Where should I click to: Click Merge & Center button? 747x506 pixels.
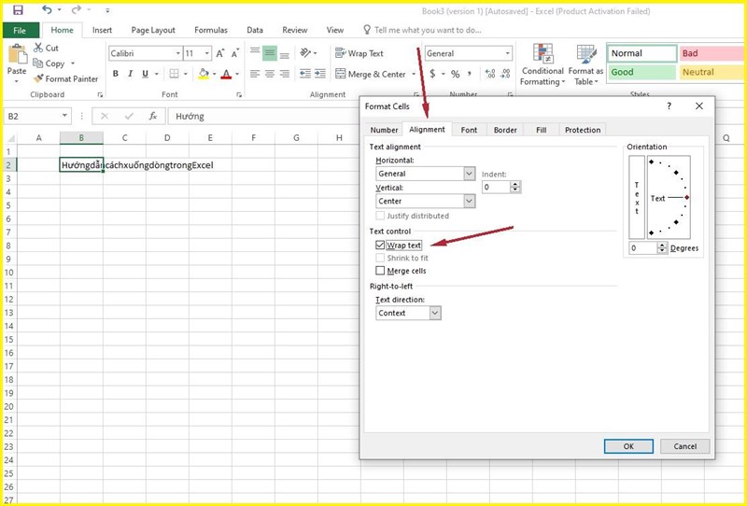[371, 74]
